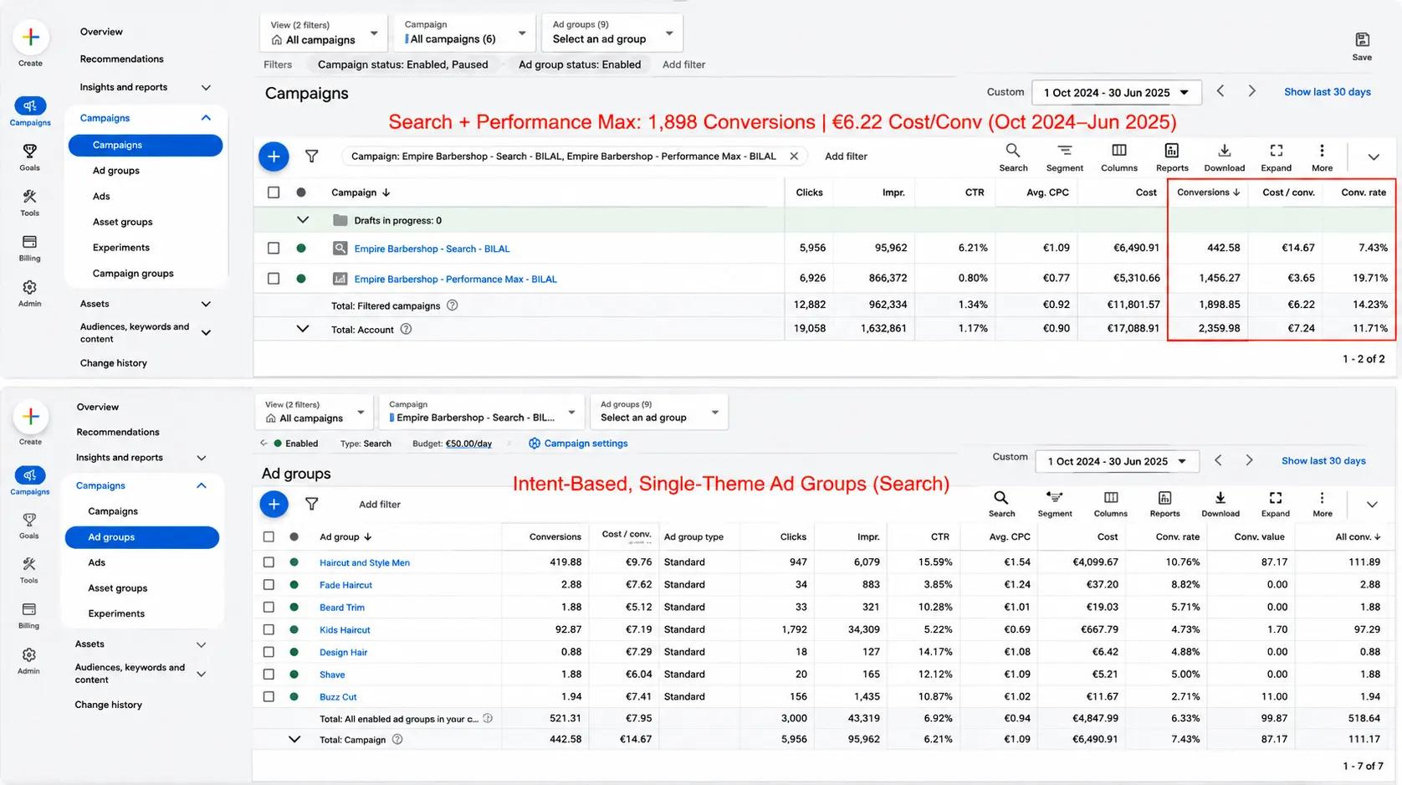The width and height of the screenshot is (1402, 785).
Task: Open Campaign groups in the sidebar
Action: (133, 273)
